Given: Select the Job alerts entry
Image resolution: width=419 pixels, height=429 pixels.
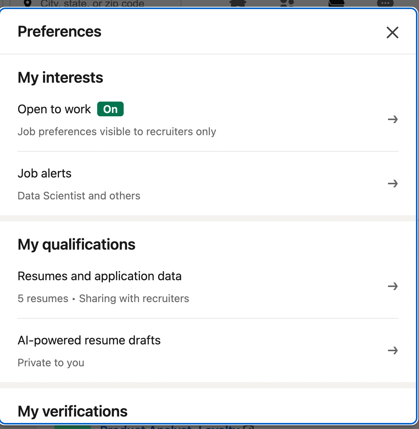Looking at the screenshot, I should tap(45, 174).
